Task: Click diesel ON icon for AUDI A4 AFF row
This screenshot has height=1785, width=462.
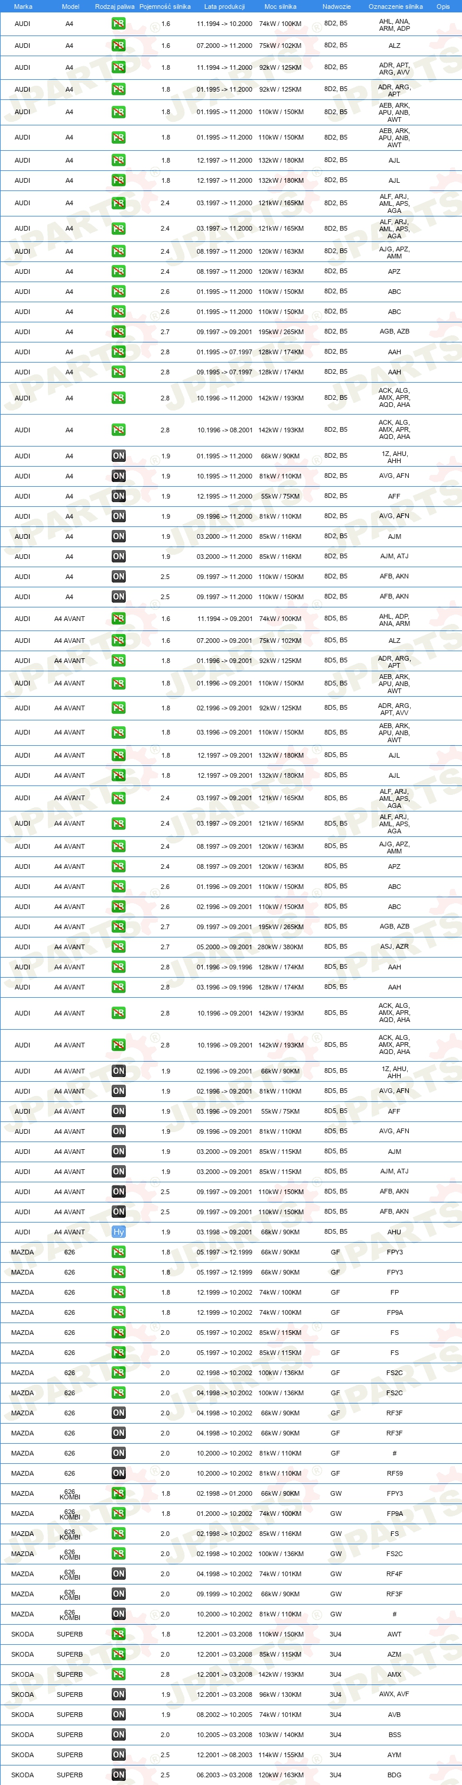Action: click(118, 496)
